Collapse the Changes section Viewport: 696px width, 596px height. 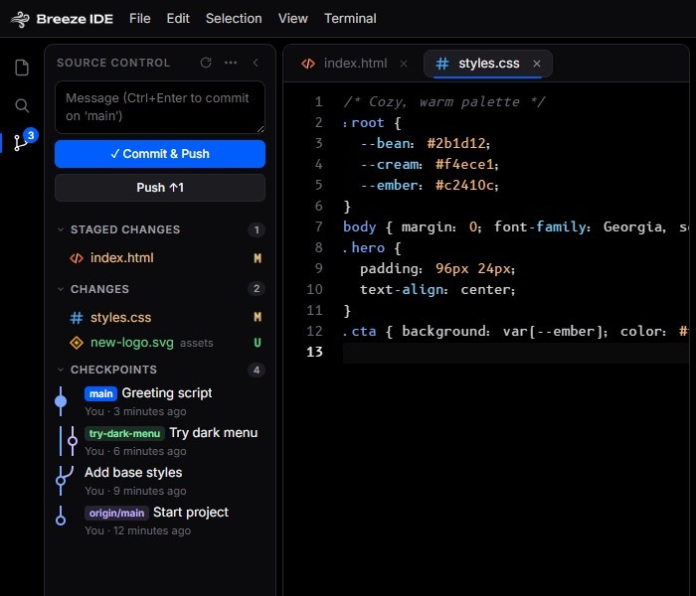point(61,289)
